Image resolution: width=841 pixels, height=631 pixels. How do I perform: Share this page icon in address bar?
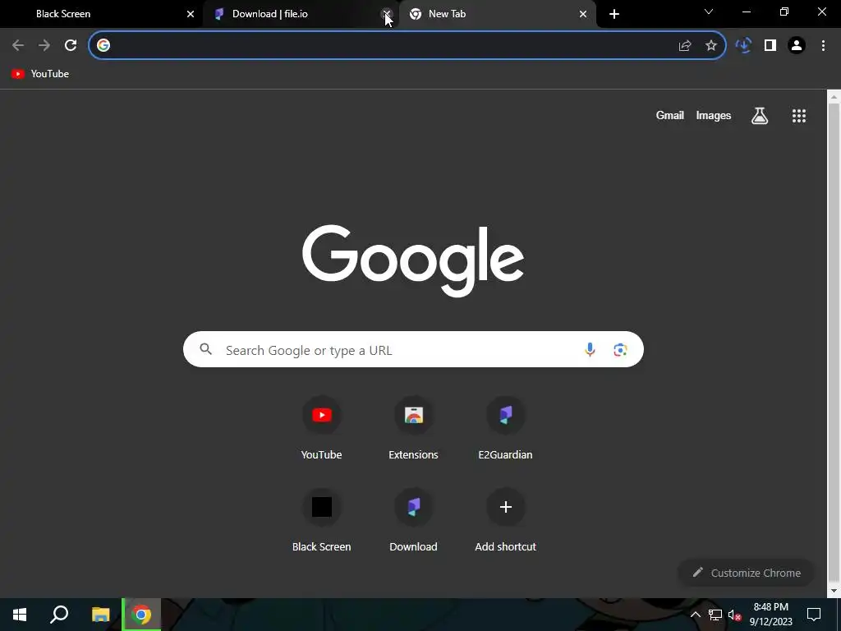point(685,46)
